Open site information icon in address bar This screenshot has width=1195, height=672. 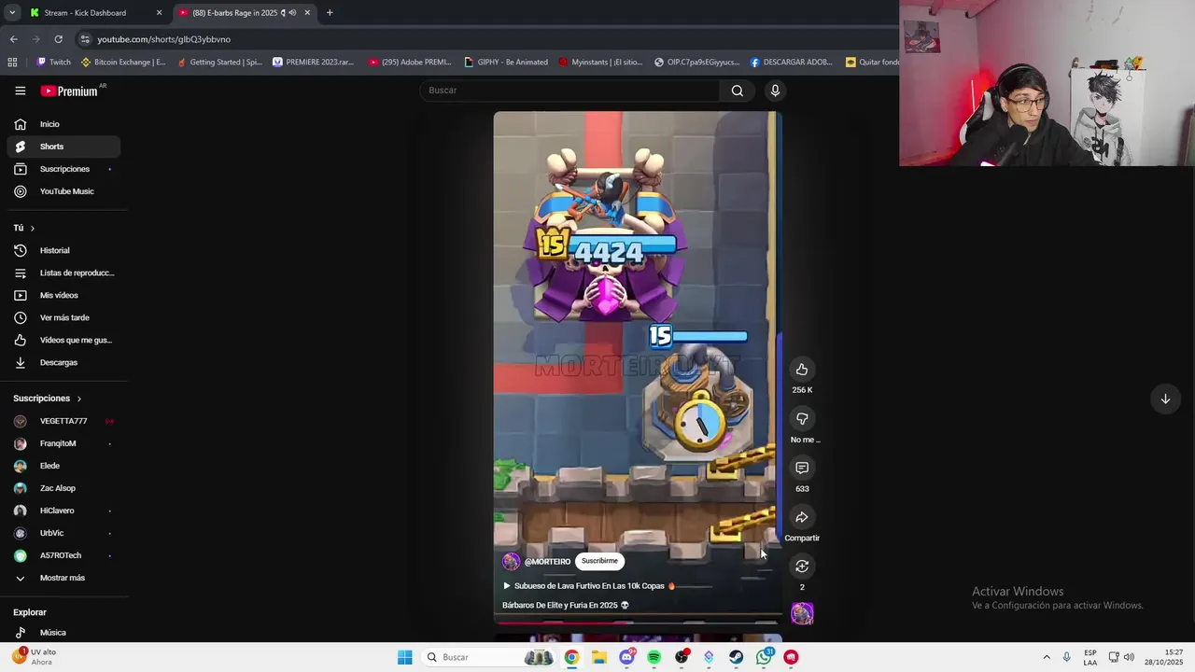point(85,39)
